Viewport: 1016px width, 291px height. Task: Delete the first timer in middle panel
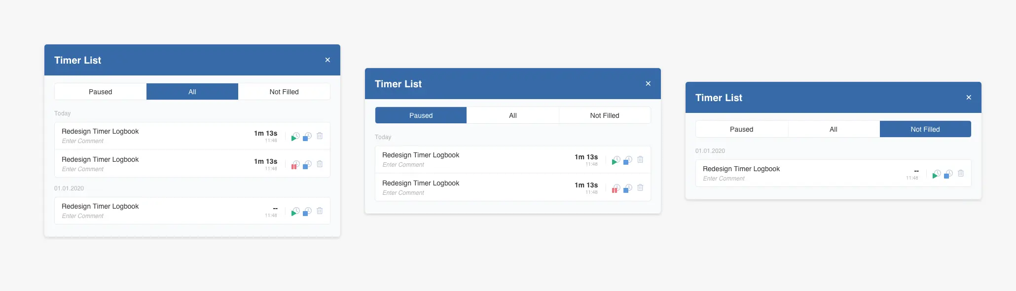pyautogui.click(x=640, y=160)
